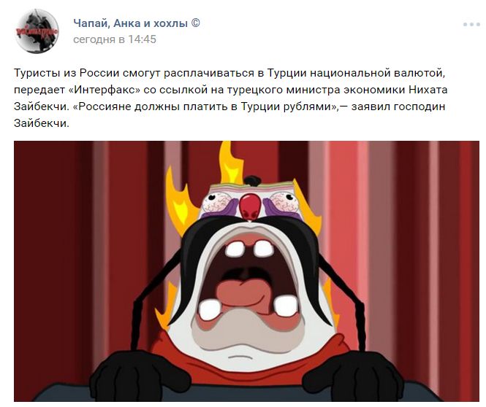Click the flame above the character's head

coord(230,163)
